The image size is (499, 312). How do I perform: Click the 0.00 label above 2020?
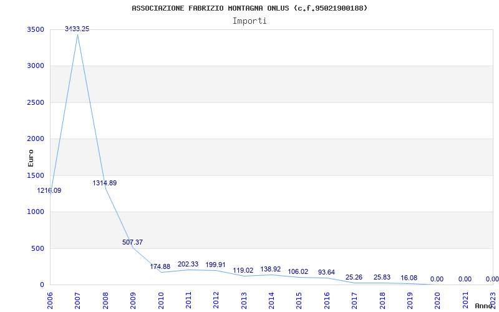click(x=437, y=279)
